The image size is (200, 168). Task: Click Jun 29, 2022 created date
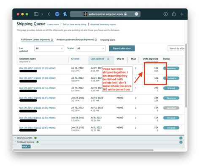(78, 118)
